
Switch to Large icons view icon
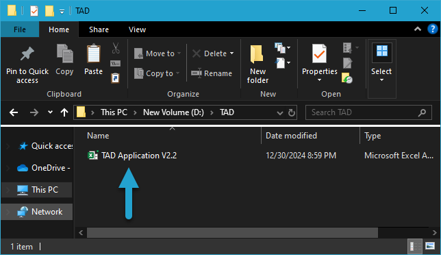(430, 246)
